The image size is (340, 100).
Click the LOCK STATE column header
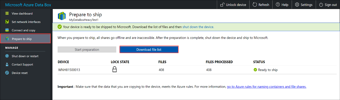coord(120,62)
